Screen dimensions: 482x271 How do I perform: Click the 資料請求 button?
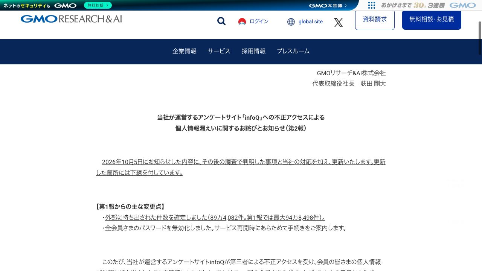click(375, 20)
